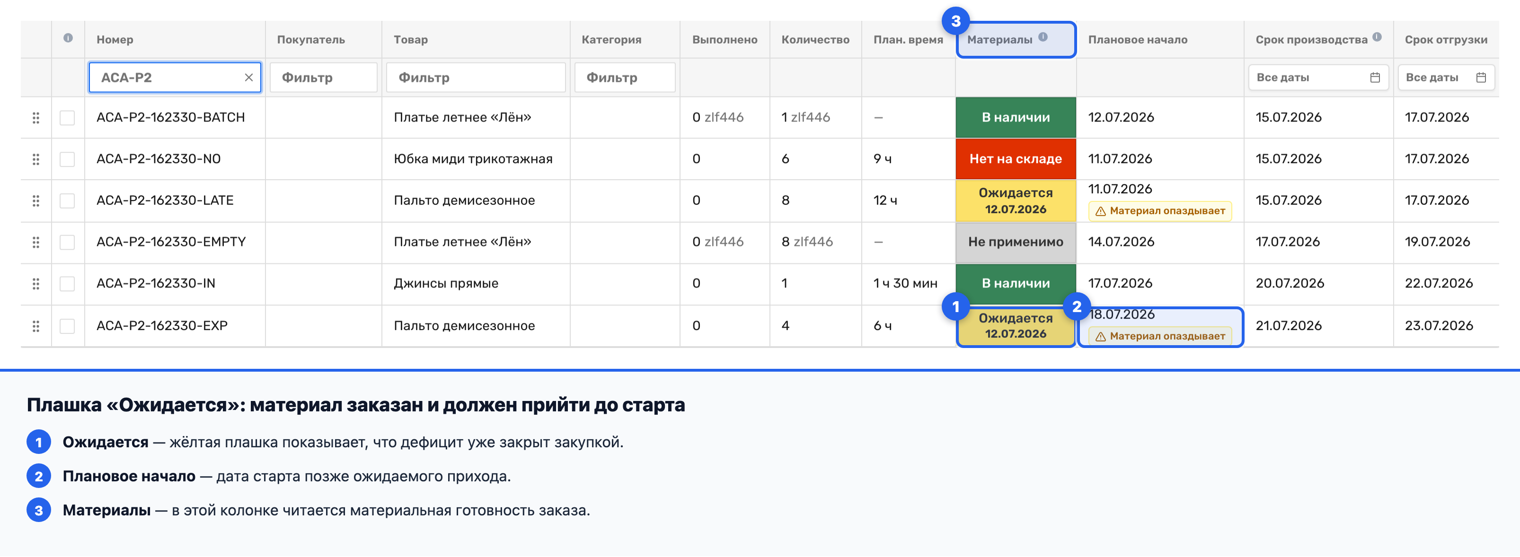Image resolution: width=1520 pixels, height=557 pixels.
Task: Click the Срок производства column header
Action: tap(1311, 40)
